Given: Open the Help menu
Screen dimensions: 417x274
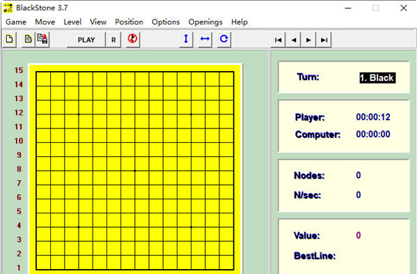Looking at the screenshot, I should (x=239, y=22).
